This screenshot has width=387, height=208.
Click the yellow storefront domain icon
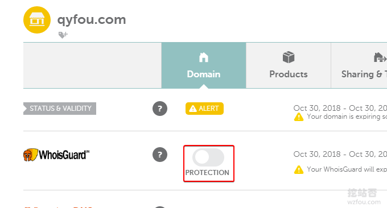37,20
